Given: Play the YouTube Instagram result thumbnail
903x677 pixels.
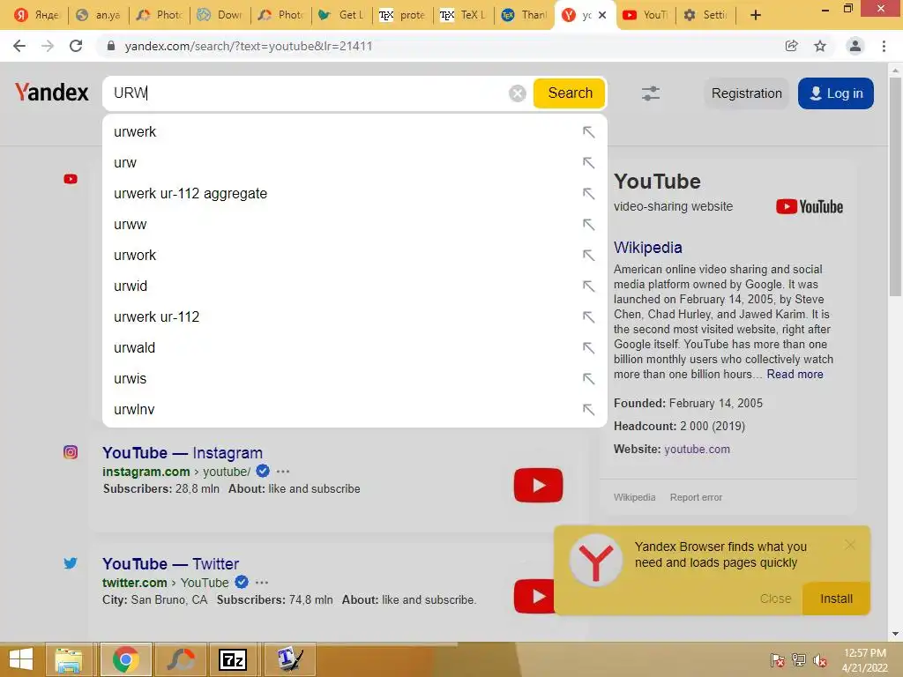Looking at the screenshot, I should click(x=538, y=486).
